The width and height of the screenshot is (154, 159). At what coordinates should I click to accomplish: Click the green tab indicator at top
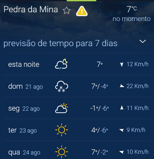[x=81, y=1]
